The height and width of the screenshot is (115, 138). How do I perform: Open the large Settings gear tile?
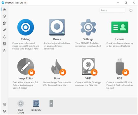point(88,27)
